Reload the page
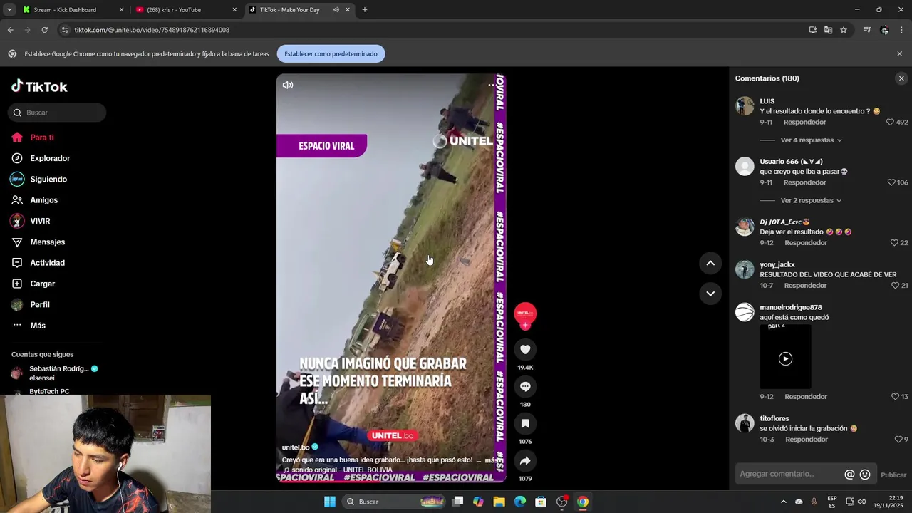 pyautogui.click(x=44, y=30)
